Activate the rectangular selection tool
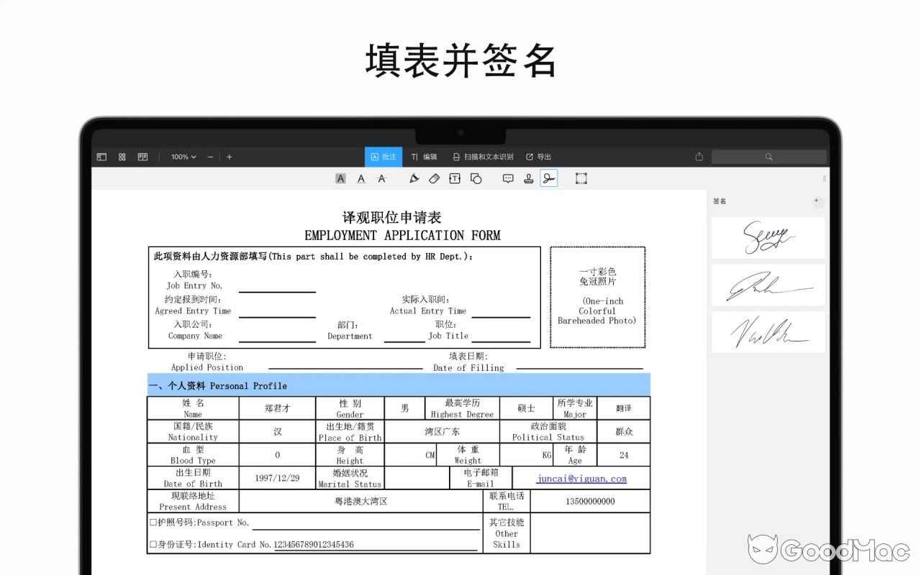 581,178
